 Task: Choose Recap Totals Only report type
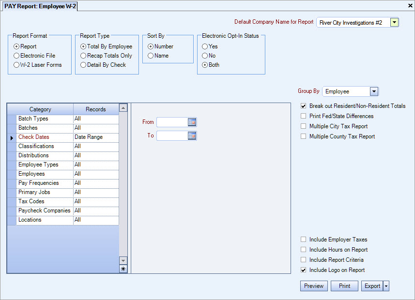click(83, 56)
